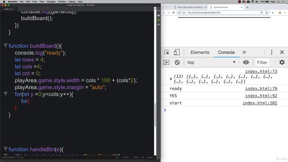Close the DevTools panel
The height and width of the screenshot is (162, 288).
[x=282, y=52]
